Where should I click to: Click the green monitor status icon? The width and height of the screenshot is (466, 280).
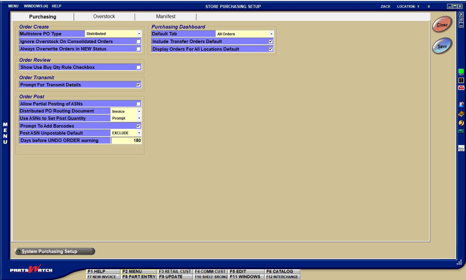click(x=461, y=72)
